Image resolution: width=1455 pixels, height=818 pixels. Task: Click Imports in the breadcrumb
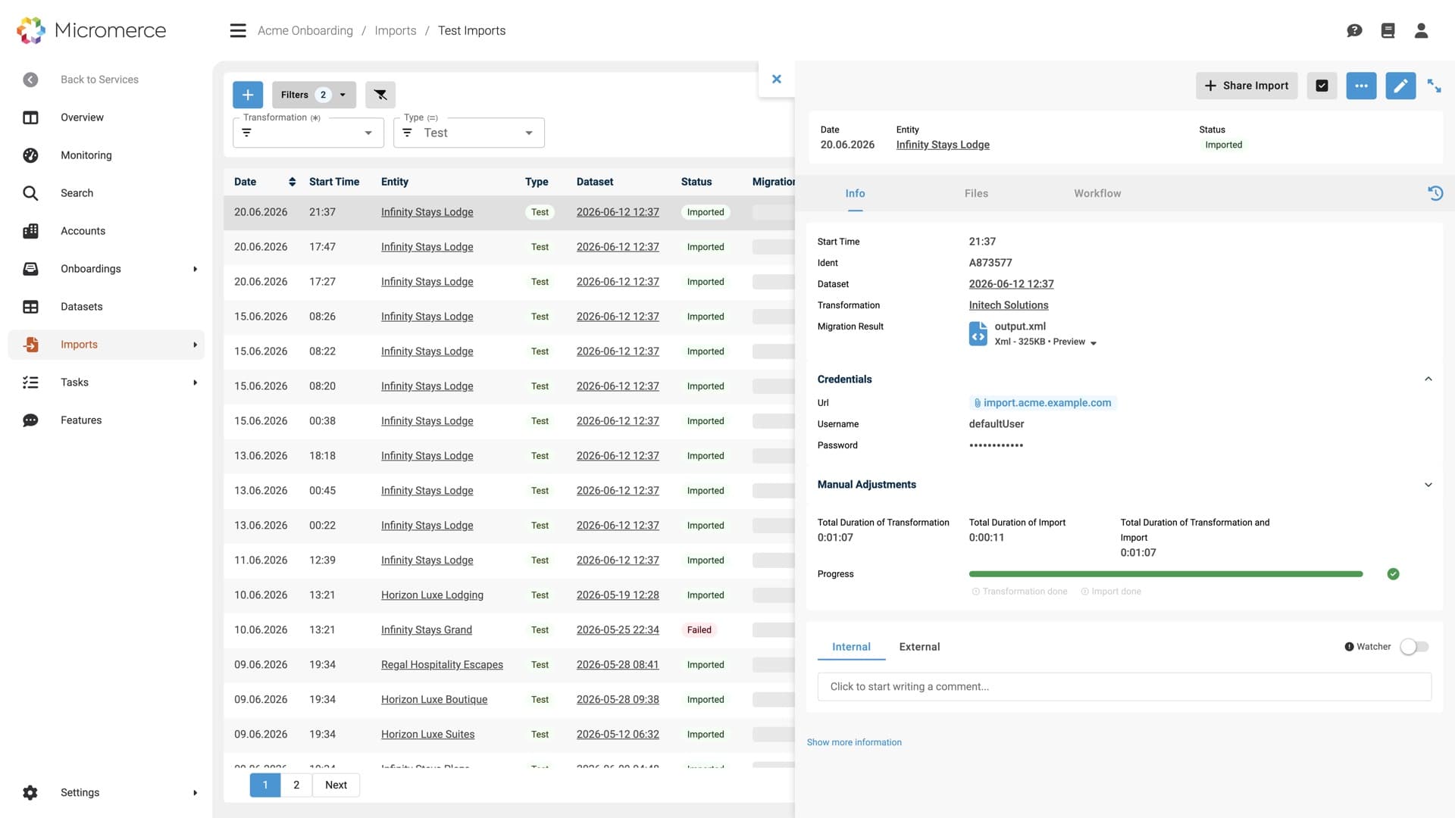[x=396, y=30]
